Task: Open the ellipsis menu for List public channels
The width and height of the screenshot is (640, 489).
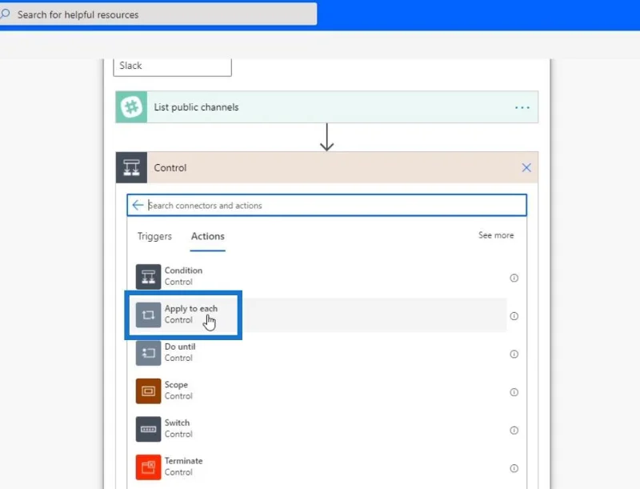Action: (x=522, y=108)
